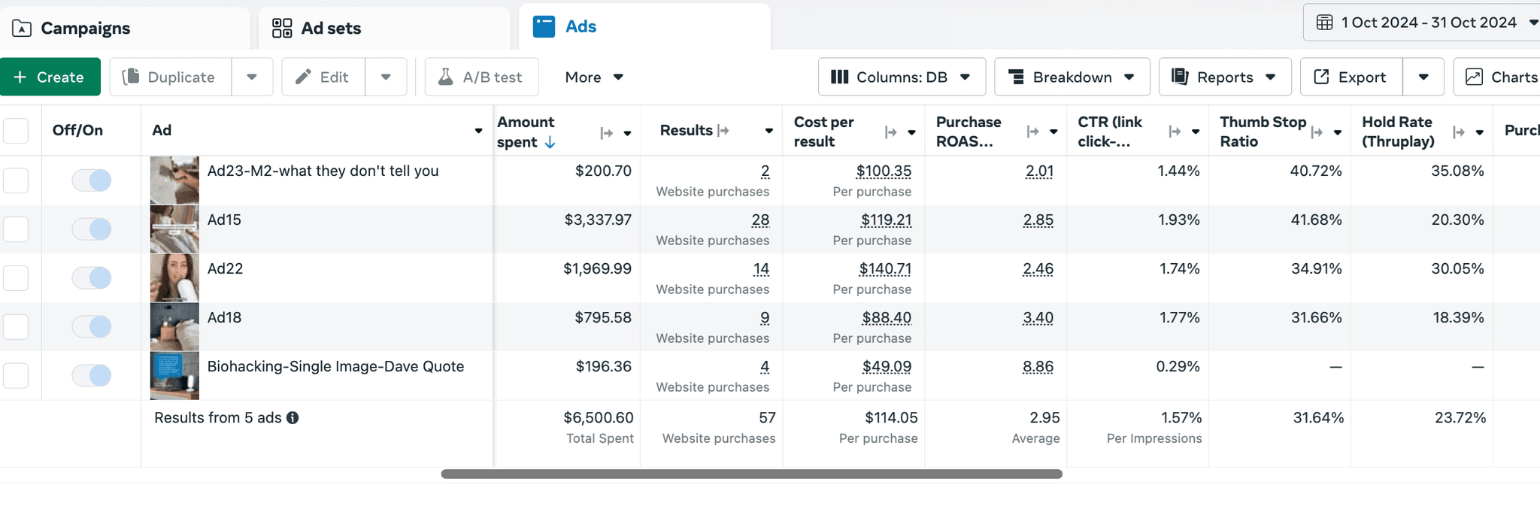Click the Export button
This screenshot has height=518, width=1540.
[x=1351, y=77]
